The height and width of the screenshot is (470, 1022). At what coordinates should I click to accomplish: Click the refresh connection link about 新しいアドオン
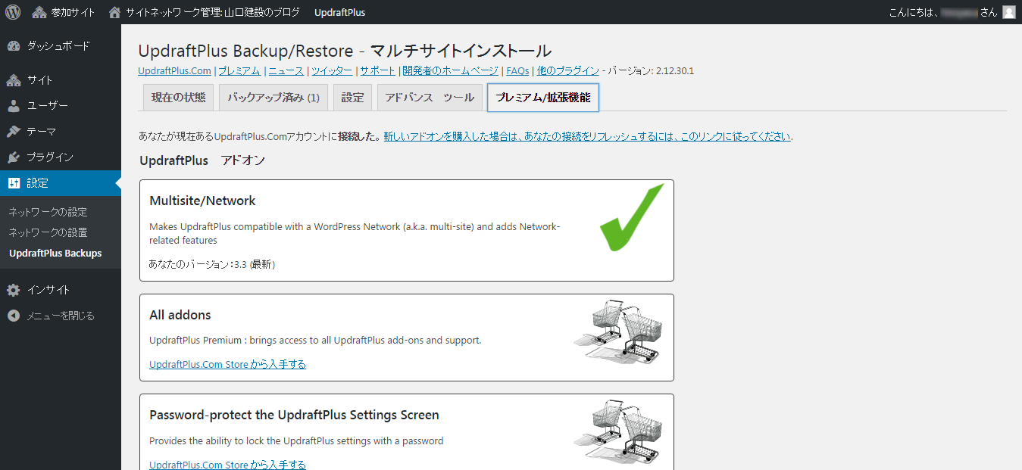(587, 137)
